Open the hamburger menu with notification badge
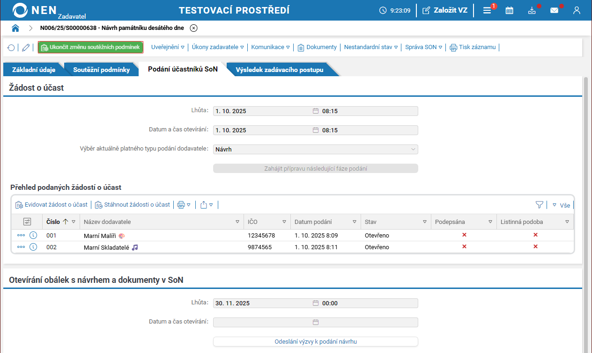 [x=487, y=10]
